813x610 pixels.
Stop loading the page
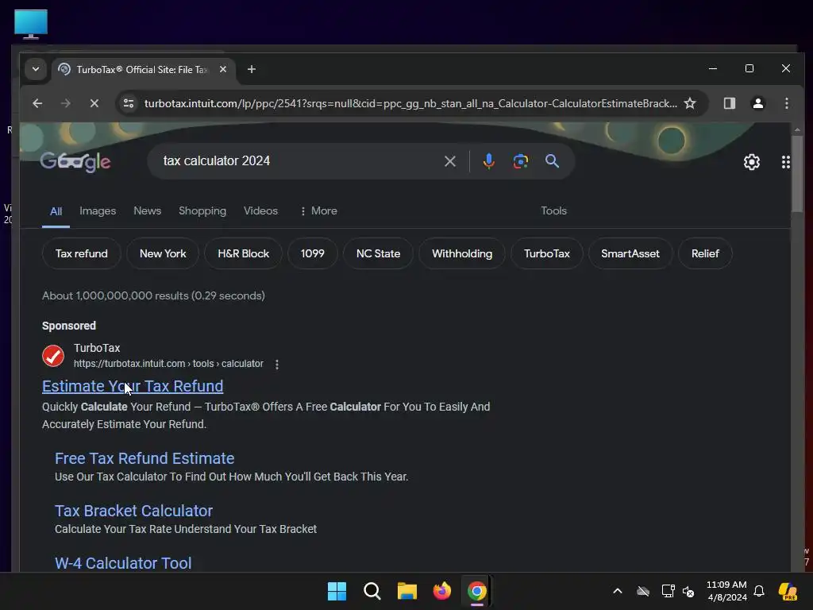tap(94, 103)
